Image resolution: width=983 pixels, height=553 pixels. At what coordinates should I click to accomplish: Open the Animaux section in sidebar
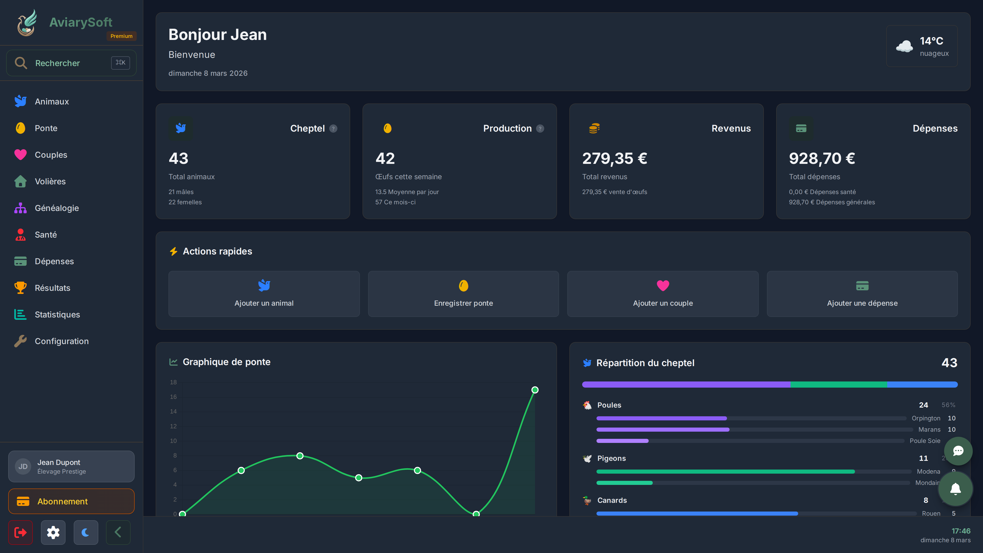coord(52,101)
